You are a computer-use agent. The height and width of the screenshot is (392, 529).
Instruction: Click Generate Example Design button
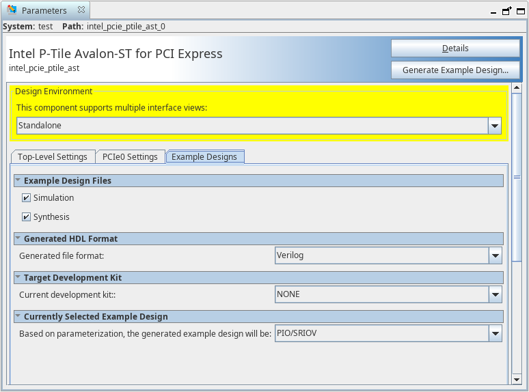[455, 70]
